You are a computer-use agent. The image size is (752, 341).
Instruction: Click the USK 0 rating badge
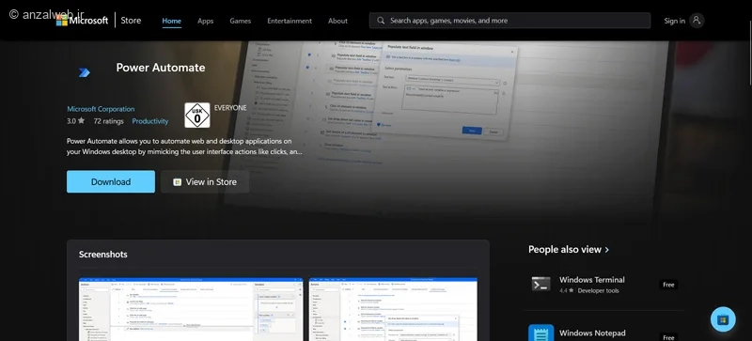click(197, 116)
